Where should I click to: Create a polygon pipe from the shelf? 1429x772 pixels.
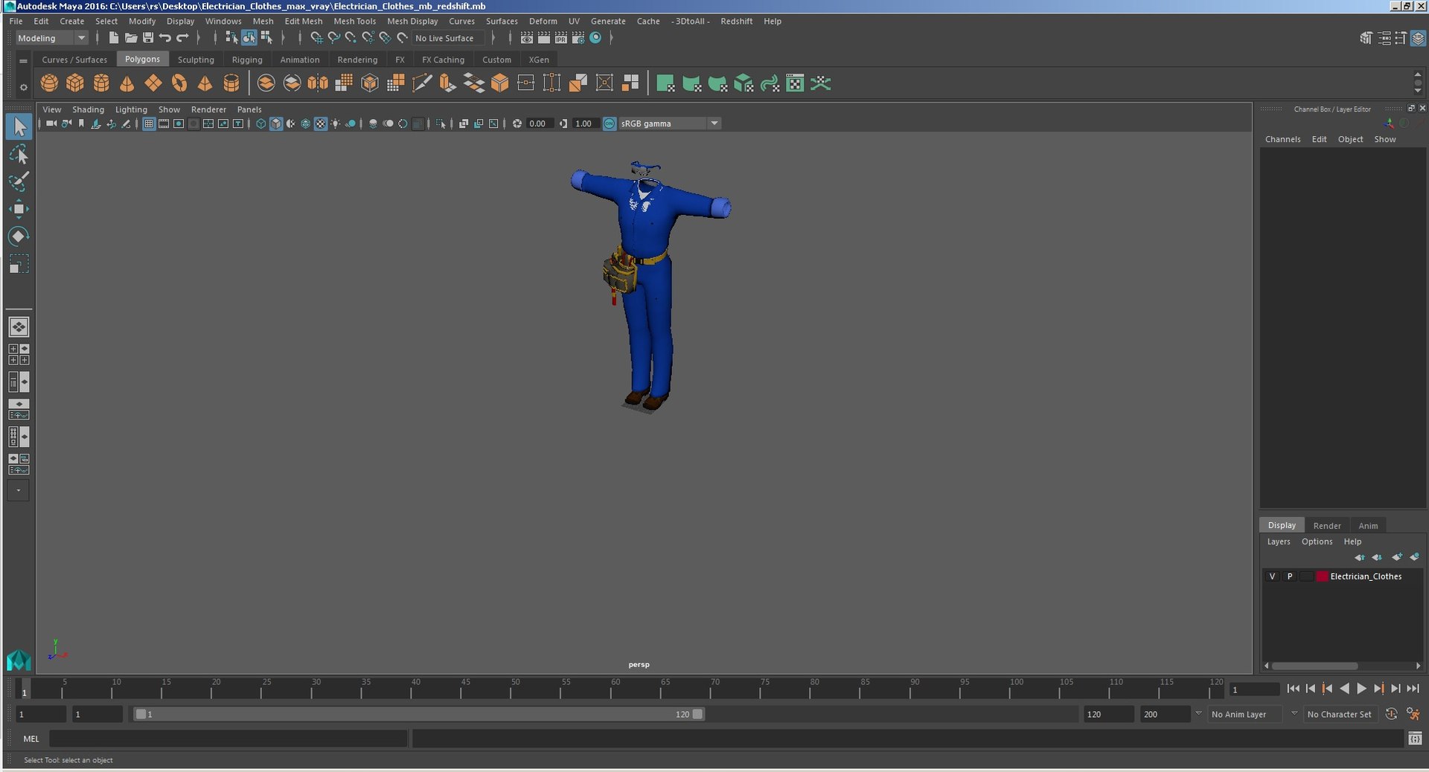[231, 83]
